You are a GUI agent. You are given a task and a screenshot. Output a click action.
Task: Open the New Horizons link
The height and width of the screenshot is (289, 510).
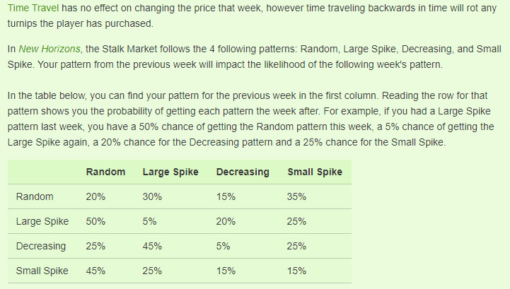(50, 49)
